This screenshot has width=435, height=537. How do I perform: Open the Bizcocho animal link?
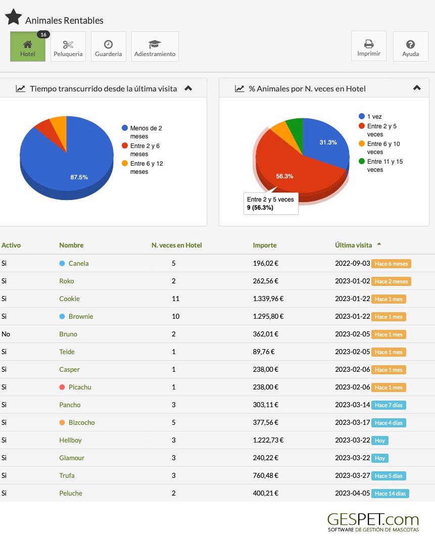click(x=81, y=423)
